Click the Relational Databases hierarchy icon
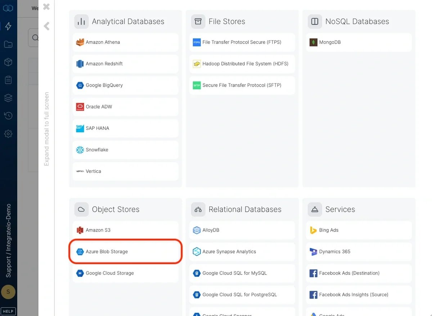The image size is (432, 316). pos(198,210)
